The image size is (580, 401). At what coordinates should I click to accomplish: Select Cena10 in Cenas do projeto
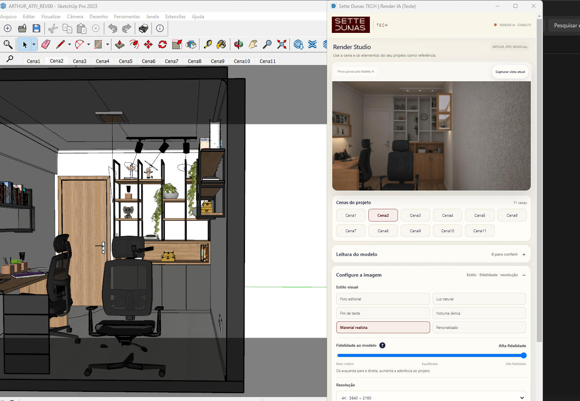[x=448, y=231]
